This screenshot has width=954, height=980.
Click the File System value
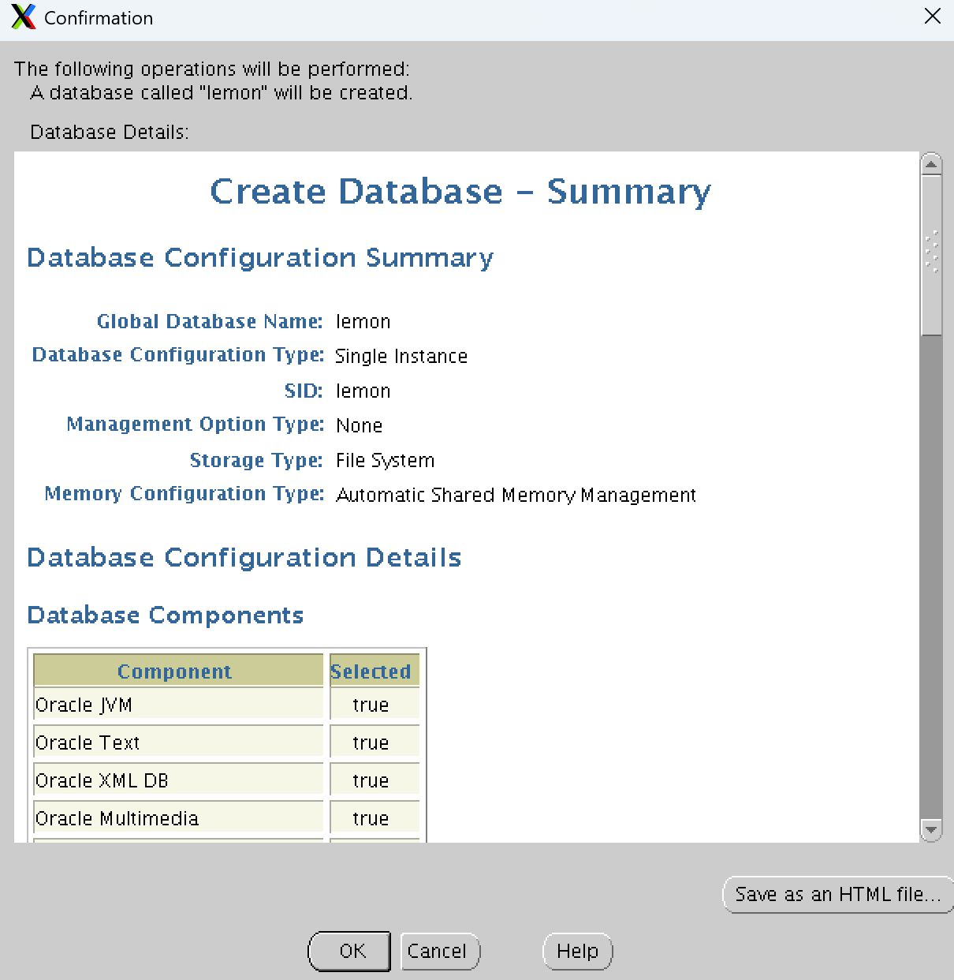coord(385,461)
